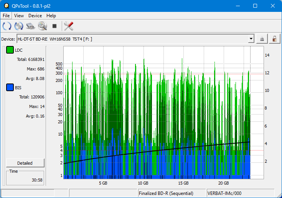Click the BIS Total: 120906 value

click(x=31, y=97)
